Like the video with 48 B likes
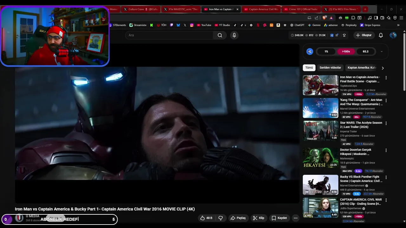Image resolution: width=406 pixels, height=228 pixels. 206,218
